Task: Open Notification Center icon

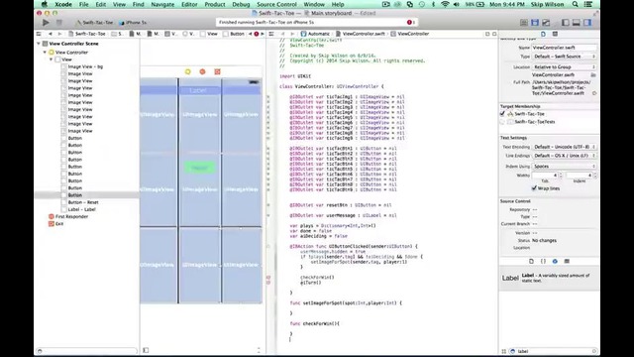Action: click(588, 4)
